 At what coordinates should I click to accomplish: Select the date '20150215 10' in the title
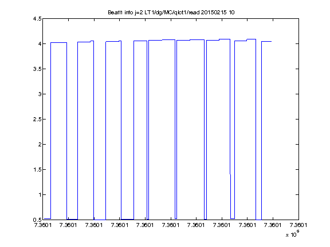tap(218, 13)
